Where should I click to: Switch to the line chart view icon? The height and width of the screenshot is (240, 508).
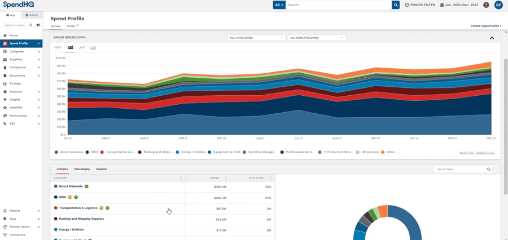click(82, 47)
